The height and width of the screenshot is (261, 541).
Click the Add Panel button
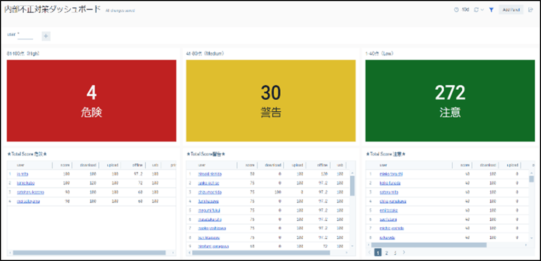pyautogui.click(x=511, y=9)
